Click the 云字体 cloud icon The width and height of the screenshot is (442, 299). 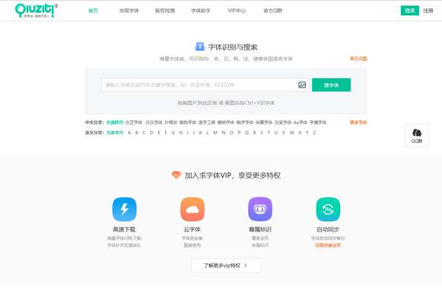coord(192,209)
